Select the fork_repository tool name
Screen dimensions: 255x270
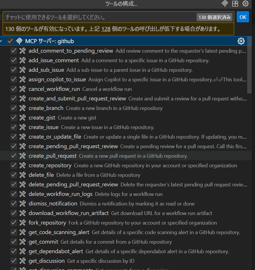pos(47,223)
